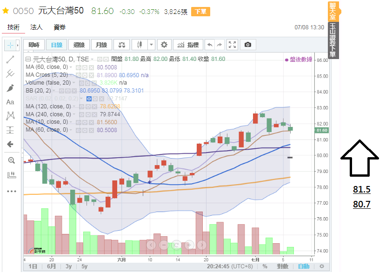Toggle visibility of SAR indicator
This screenshot has height=279, width=386.
[89, 99]
